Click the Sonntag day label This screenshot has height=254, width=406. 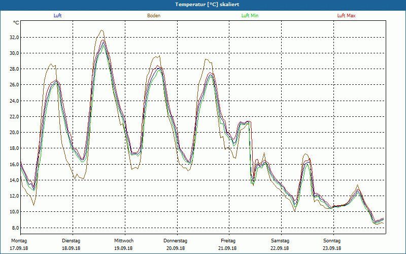[332, 241]
